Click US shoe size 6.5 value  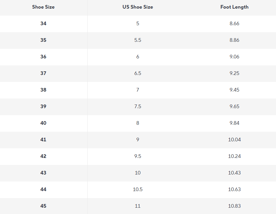click(x=138, y=73)
